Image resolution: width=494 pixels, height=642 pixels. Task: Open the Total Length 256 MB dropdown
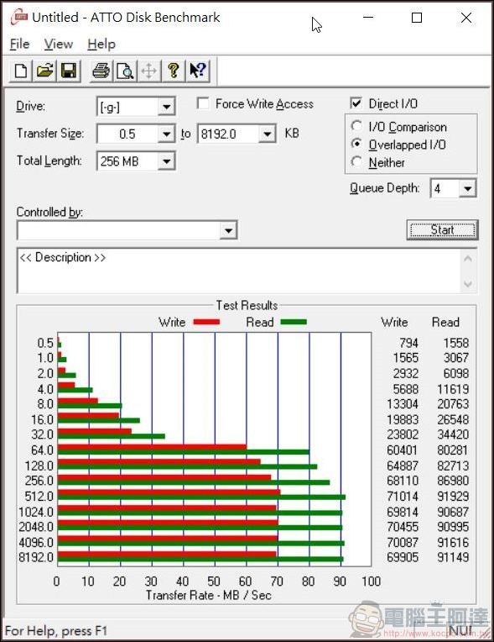click(x=166, y=160)
